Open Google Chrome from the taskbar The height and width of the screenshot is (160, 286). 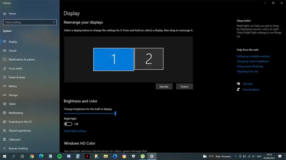coord(32,156)
